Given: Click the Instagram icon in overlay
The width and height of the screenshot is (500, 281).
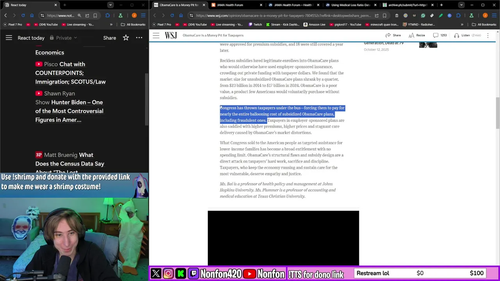Looking at the screenshot, I should tap(168, 274).
